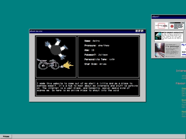Click the 'Name: Astro' line

[92, 41]
